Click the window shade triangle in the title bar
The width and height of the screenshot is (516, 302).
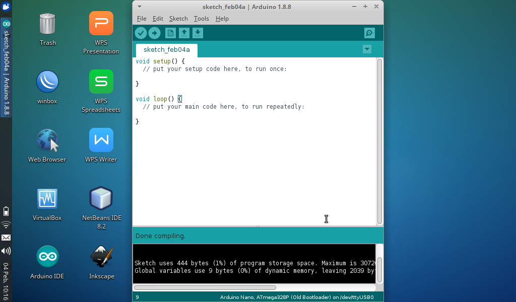point(139,7)
